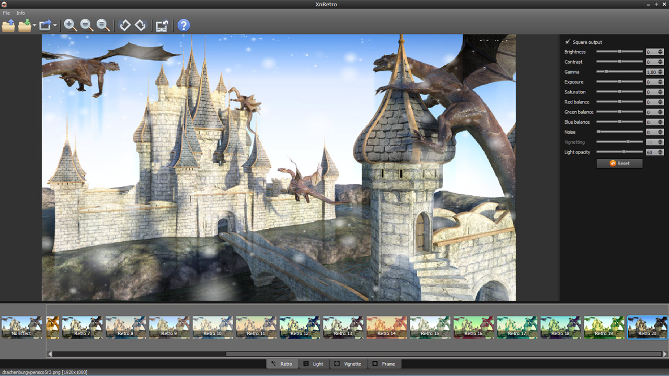Zoom out with the minus magnifier

pyautogui.click(x=87, y=25)
